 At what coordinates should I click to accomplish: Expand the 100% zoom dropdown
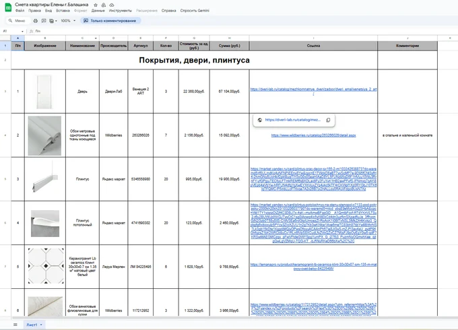(75, 21)
